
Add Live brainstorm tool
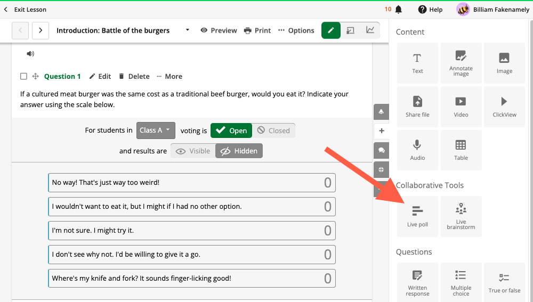tap(461, 216)
